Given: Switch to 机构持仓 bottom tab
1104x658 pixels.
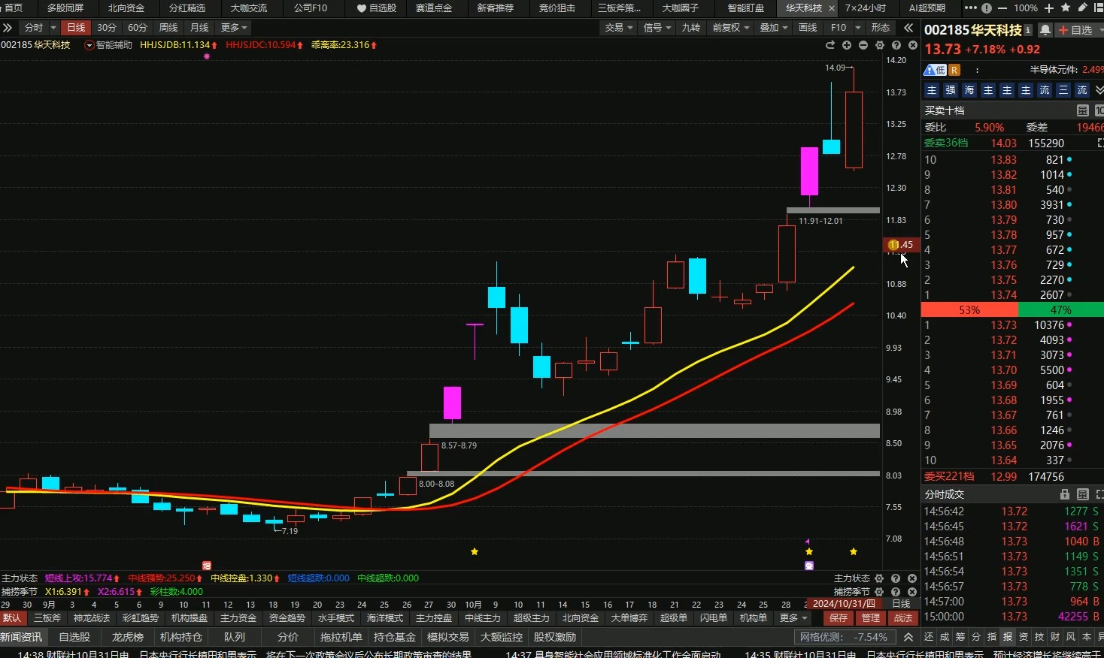Looking at the screenshot, I should 181,637.
